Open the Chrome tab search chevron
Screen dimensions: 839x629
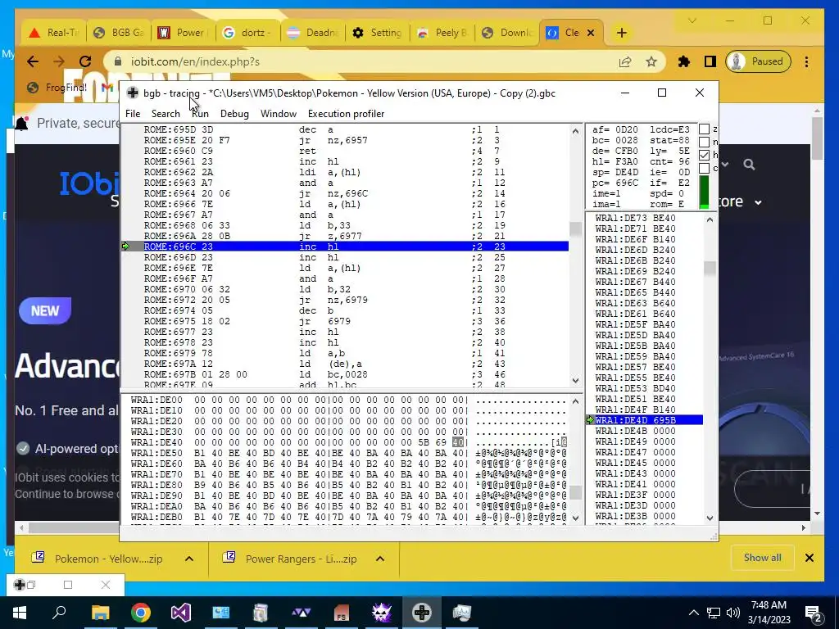pos(692,20)
